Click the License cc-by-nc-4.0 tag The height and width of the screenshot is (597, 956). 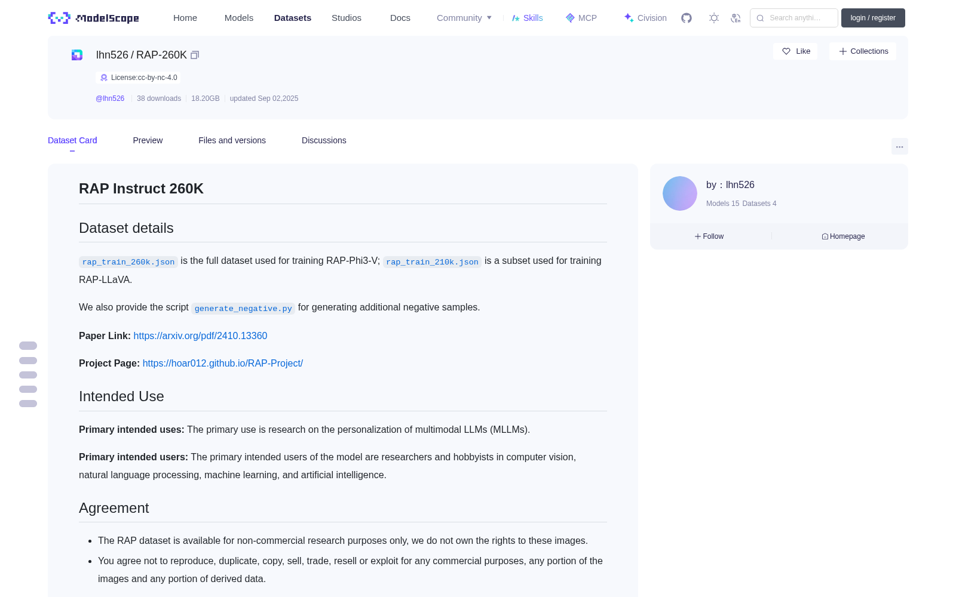click(x=139, y=78)
